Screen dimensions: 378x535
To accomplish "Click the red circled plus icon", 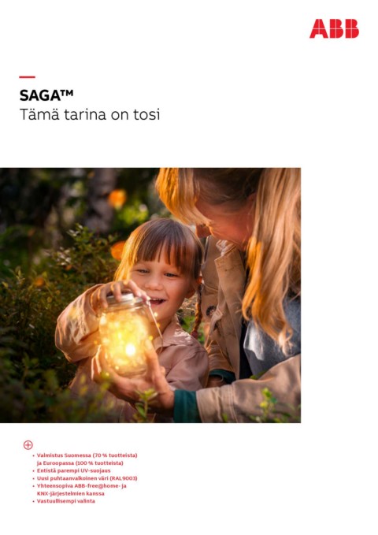I will coord(28,445).
